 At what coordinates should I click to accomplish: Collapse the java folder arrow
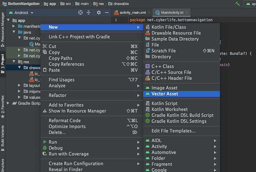pyautogui.click(x=14, y=32)
